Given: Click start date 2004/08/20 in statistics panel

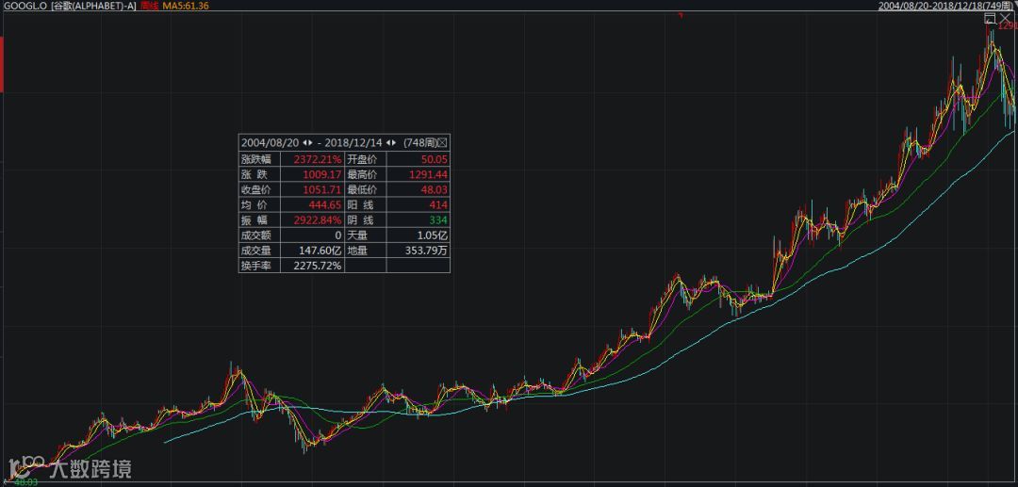Looking at the screenshot, I should click(x=271, y=142).
